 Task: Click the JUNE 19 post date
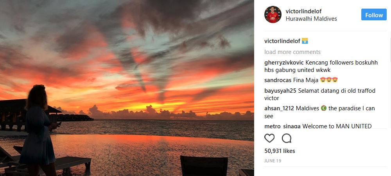[273, 161]
